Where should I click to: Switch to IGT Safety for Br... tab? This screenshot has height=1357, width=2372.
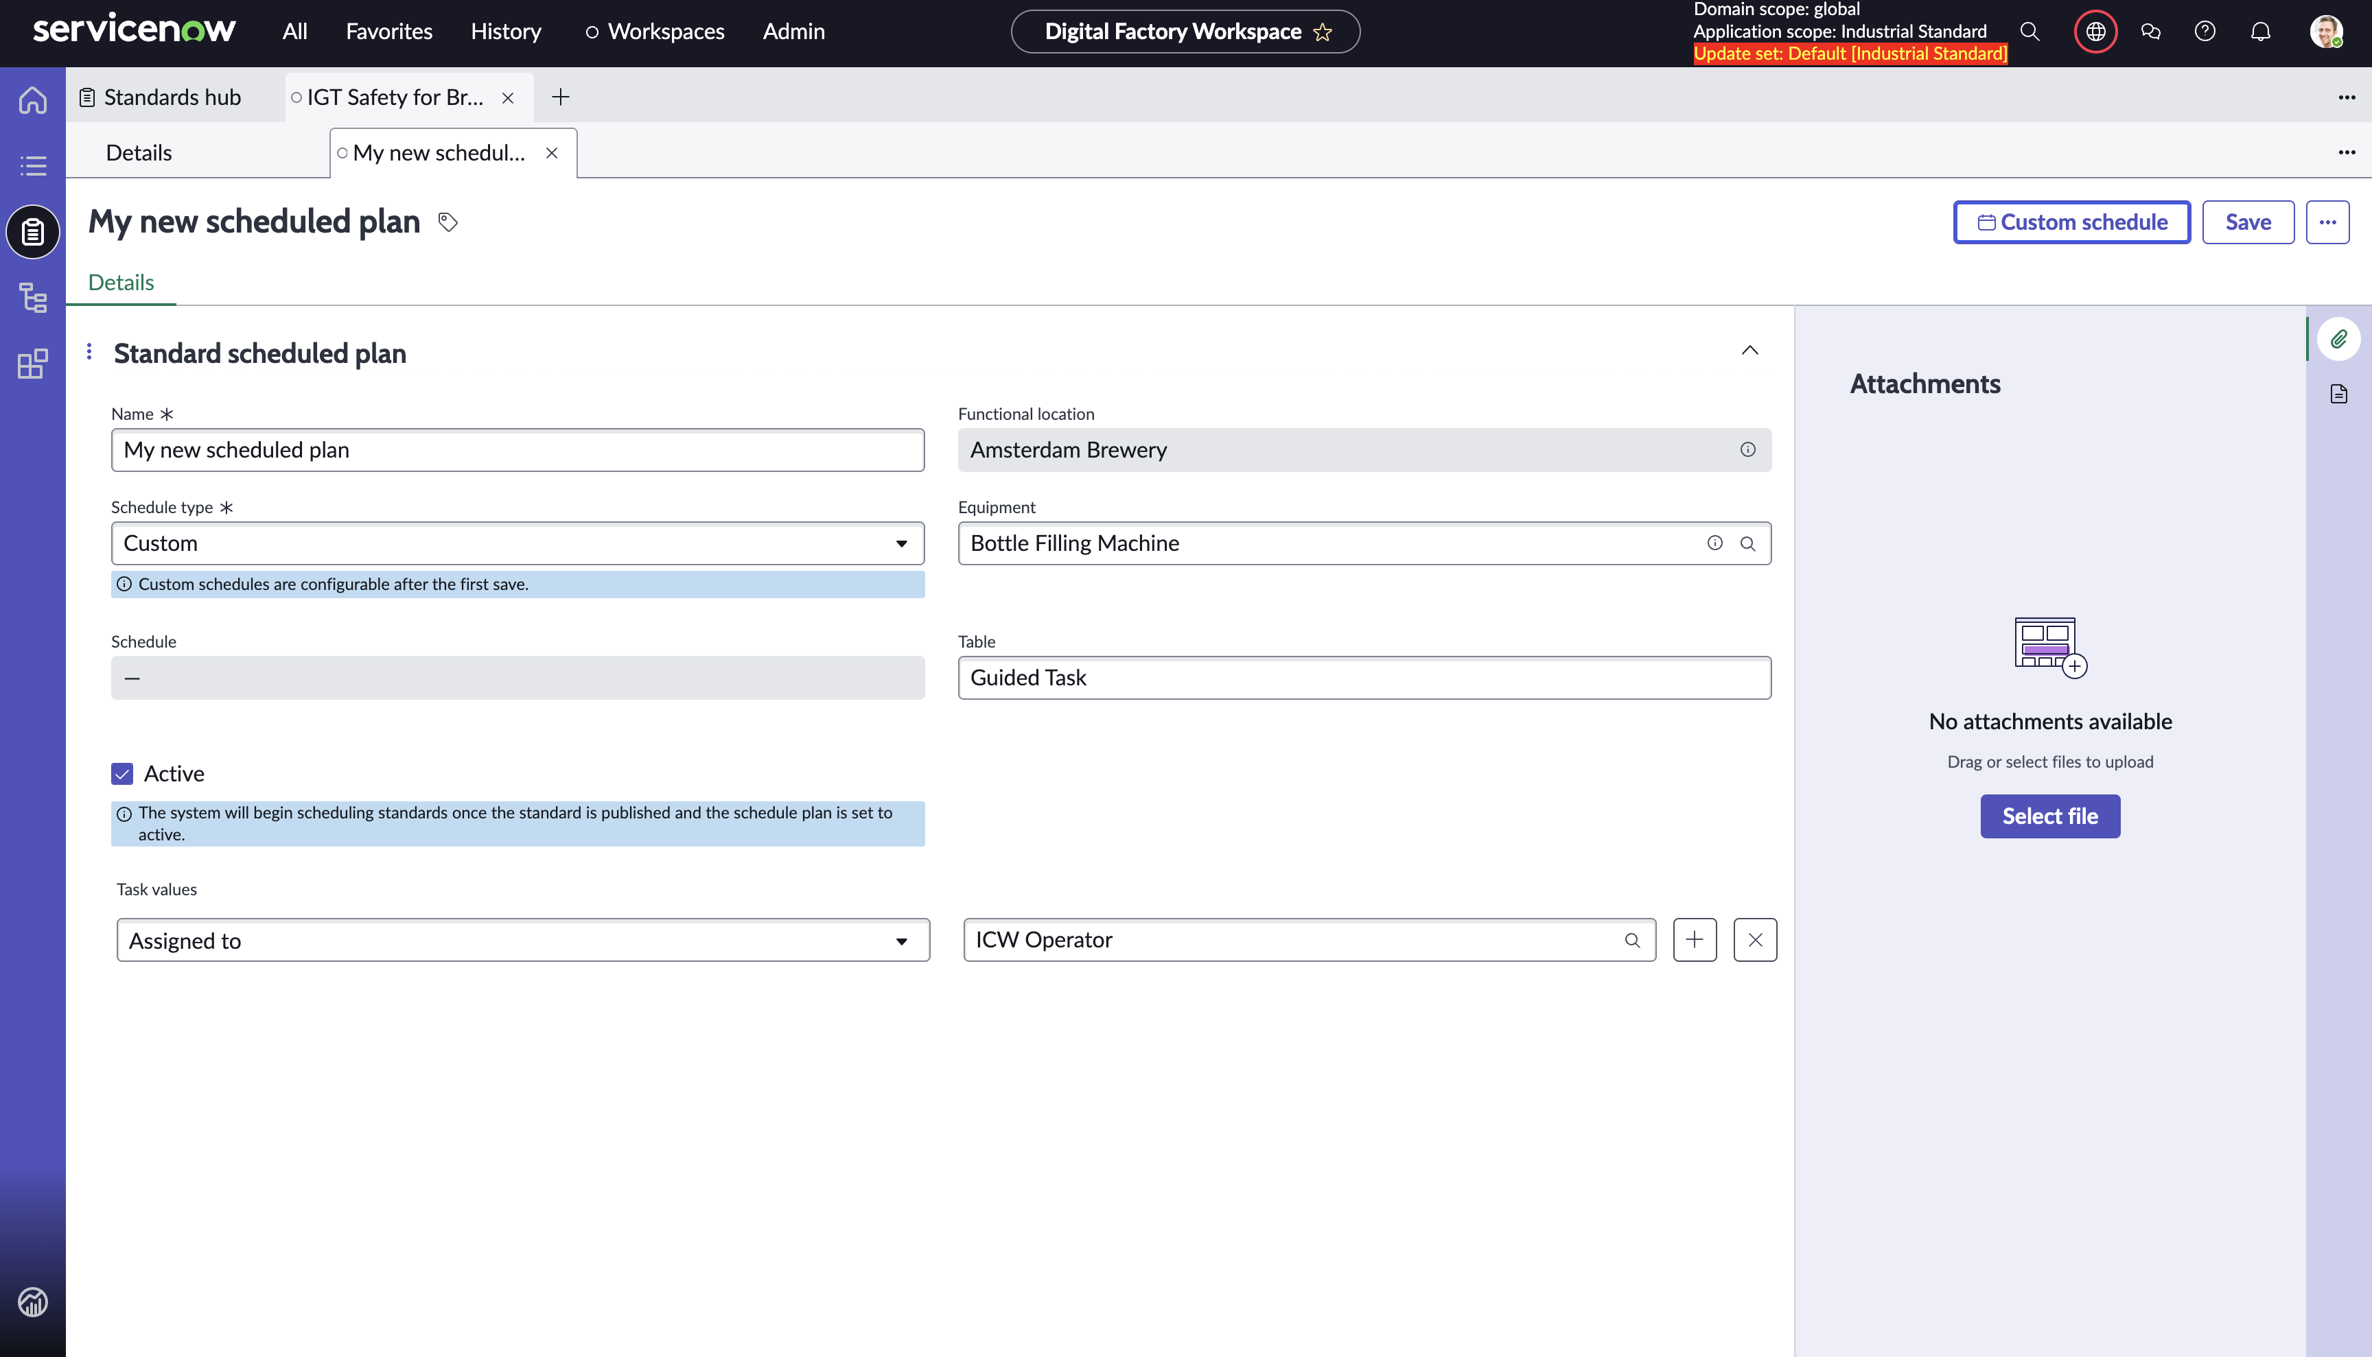[x=395, y=97]
